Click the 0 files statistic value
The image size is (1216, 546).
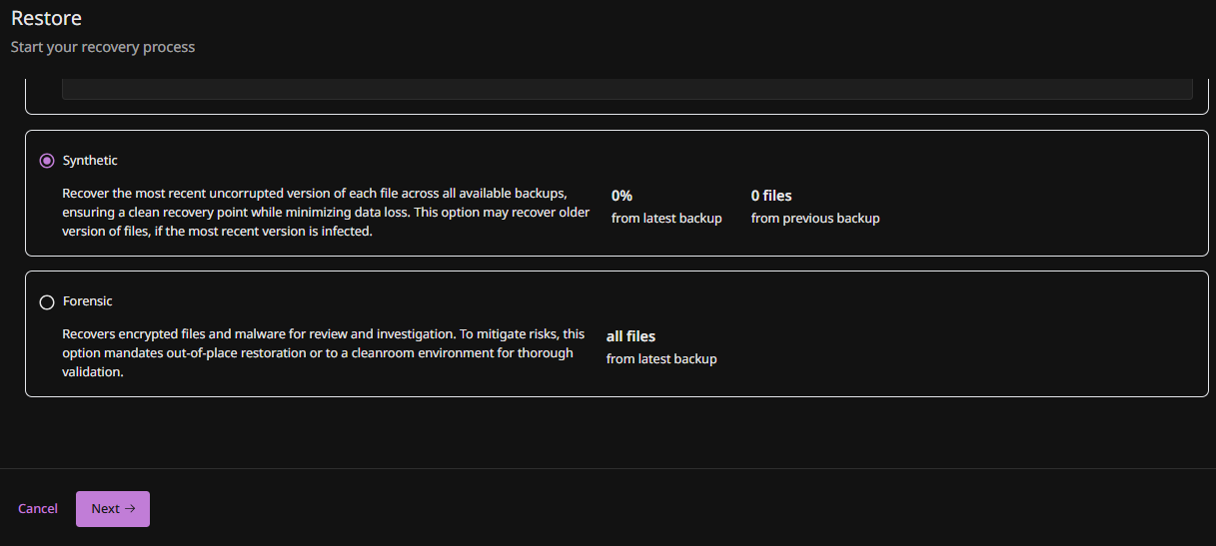771,197
